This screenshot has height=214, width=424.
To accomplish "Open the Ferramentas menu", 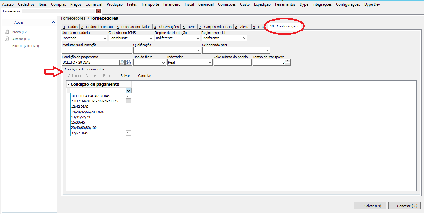I will click(285, 4).
